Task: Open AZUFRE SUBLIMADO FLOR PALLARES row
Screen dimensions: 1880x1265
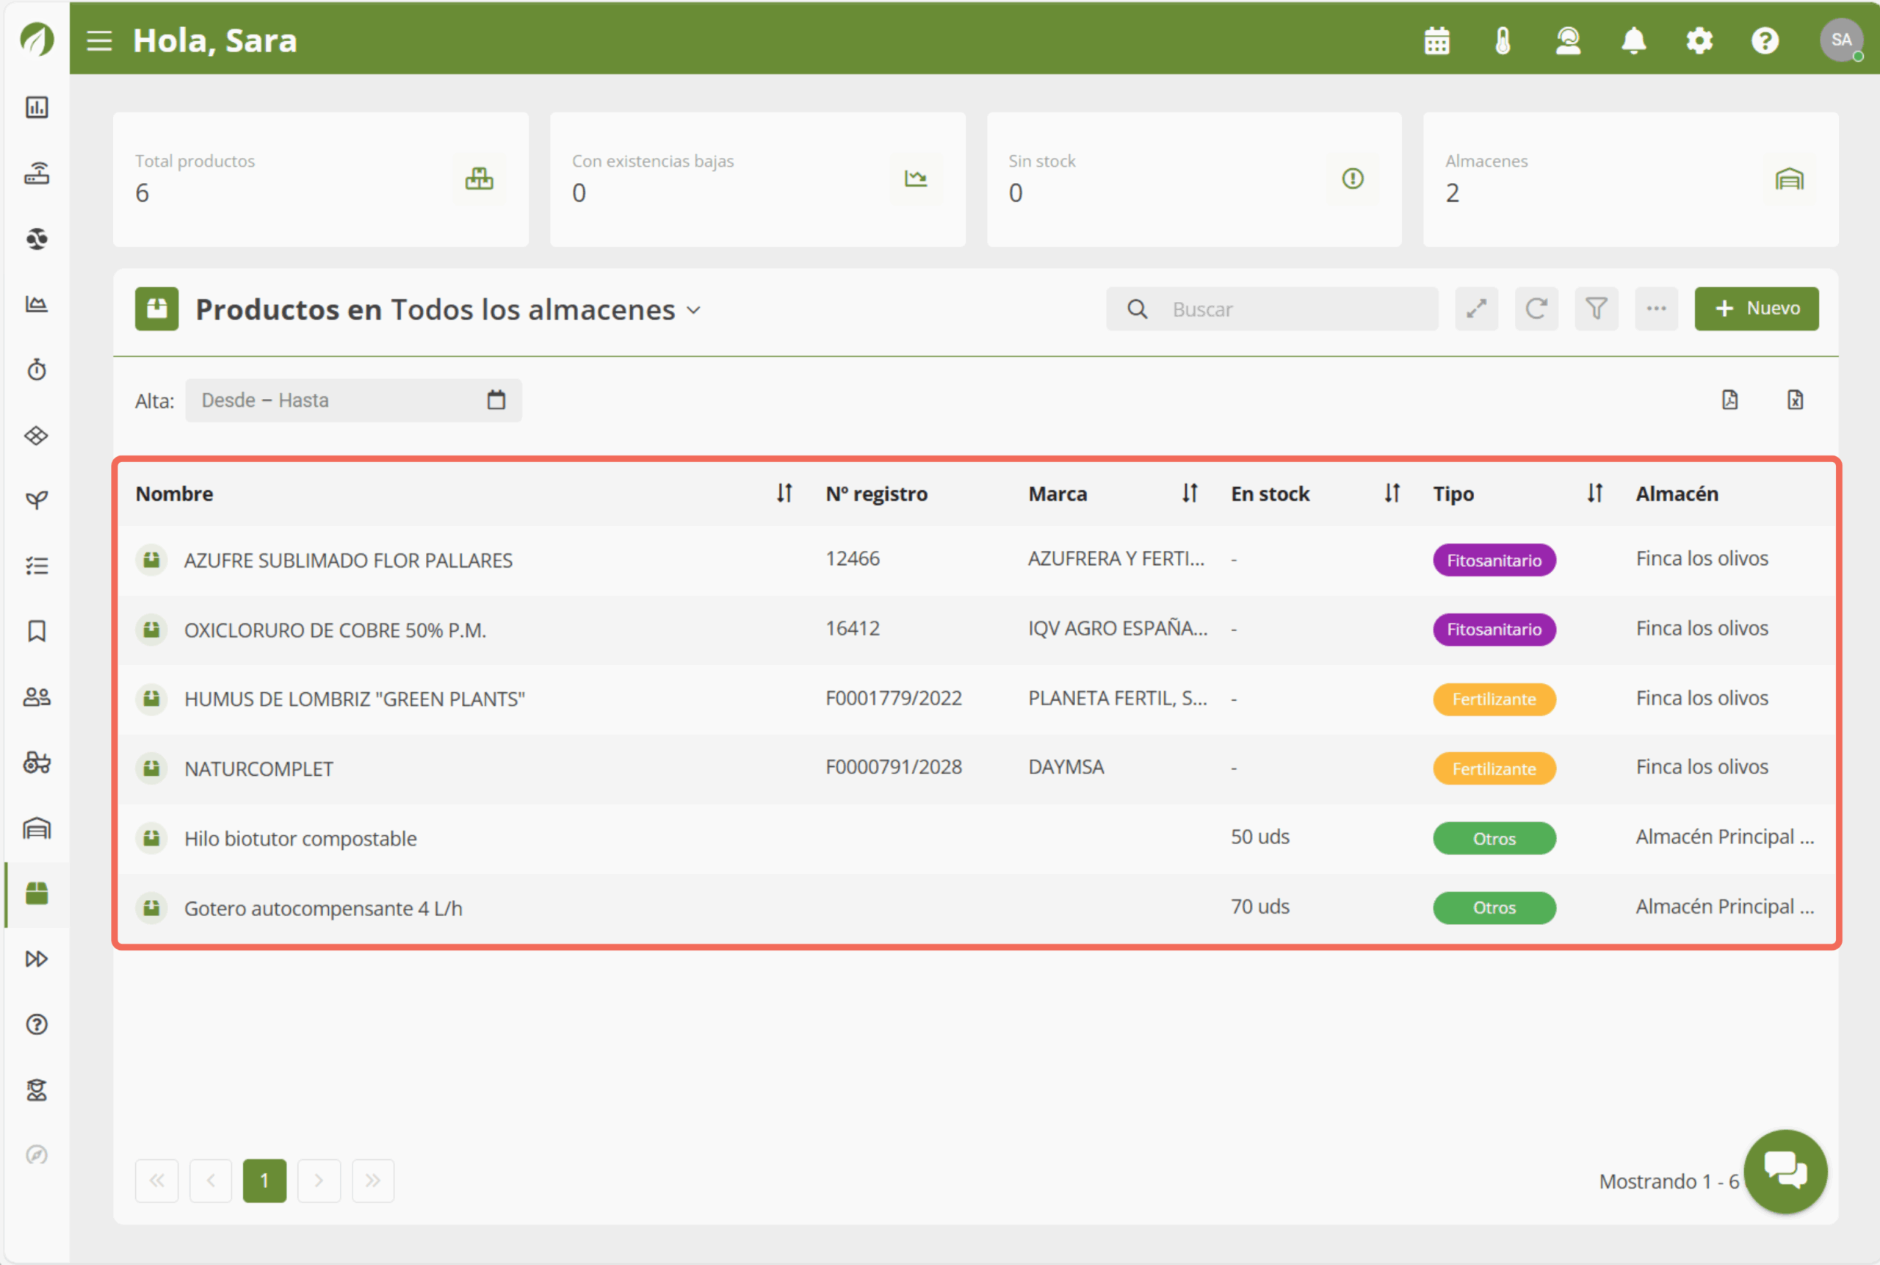Action: click(347, 560)
